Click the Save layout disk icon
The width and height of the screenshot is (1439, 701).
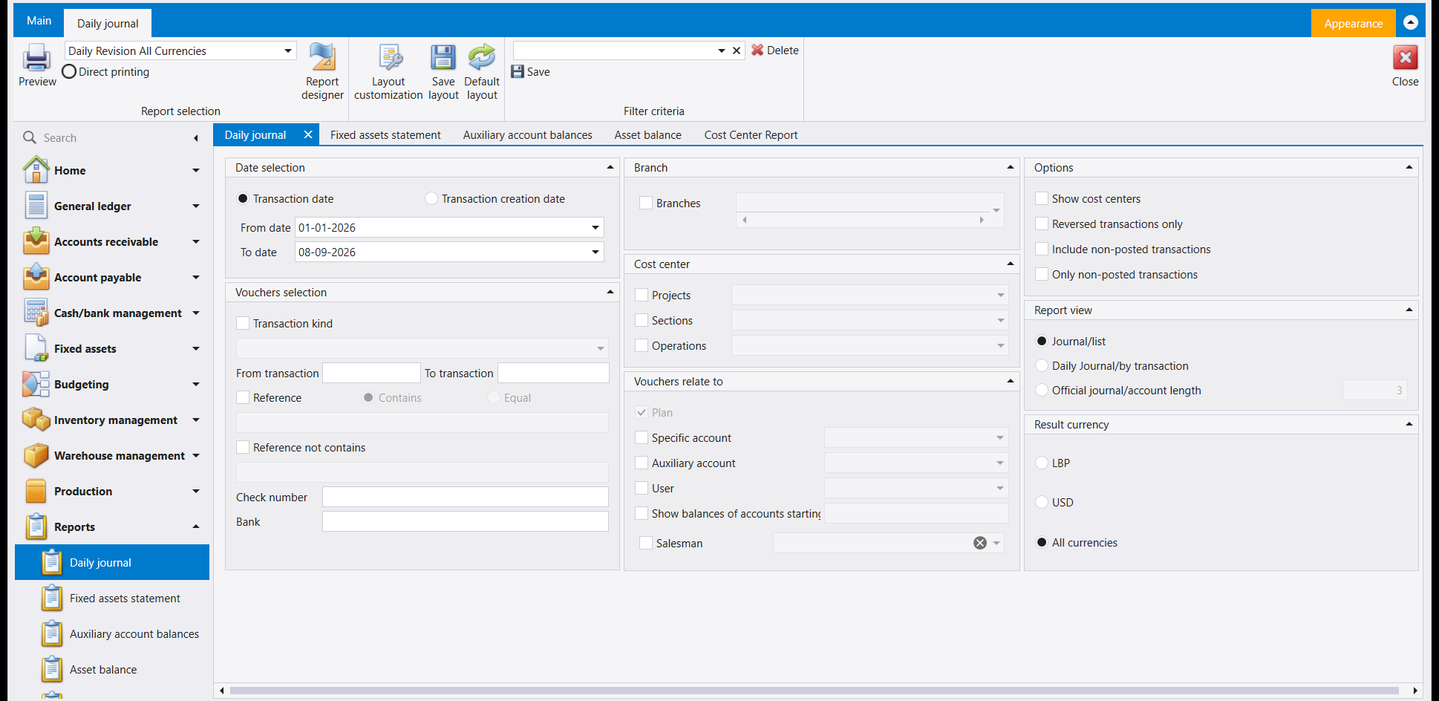click(x=443, y=57)
